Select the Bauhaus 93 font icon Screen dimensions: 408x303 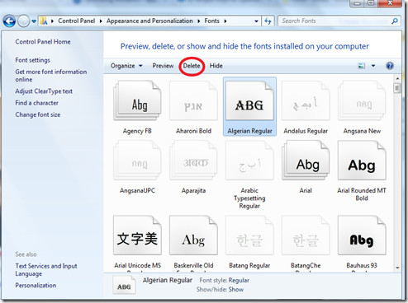pyautogui.click(x=362, y=235)
